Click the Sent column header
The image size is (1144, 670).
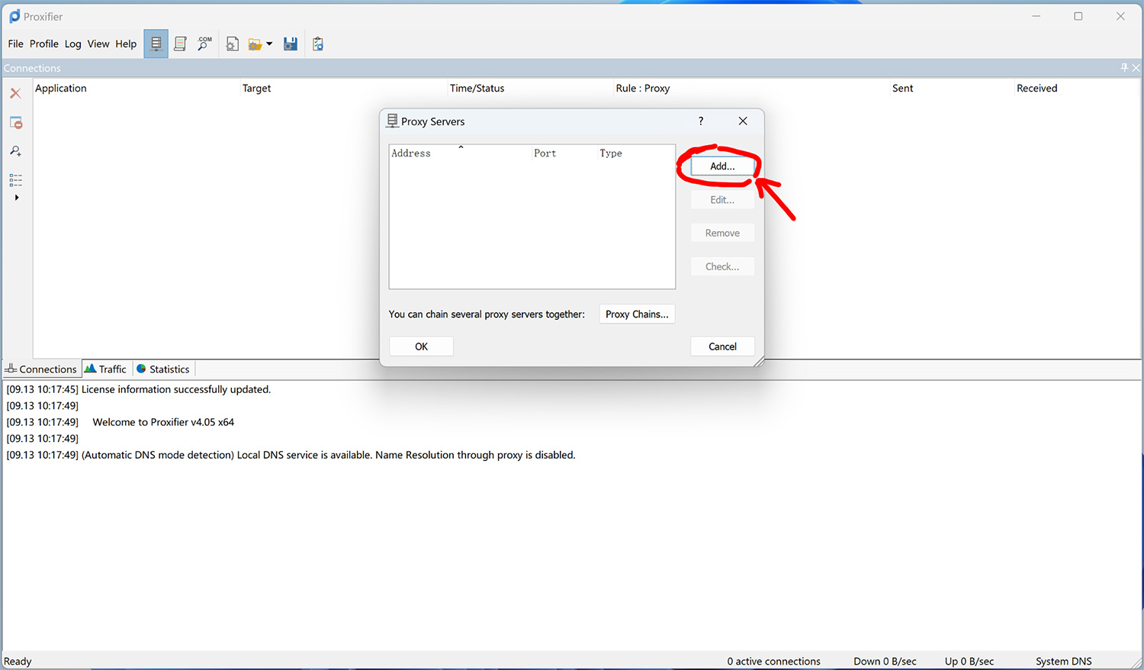coord(953,88)
